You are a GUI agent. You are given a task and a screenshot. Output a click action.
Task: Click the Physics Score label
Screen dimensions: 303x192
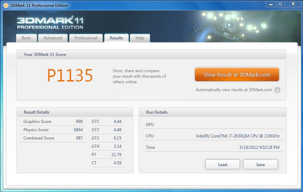(x=36, y=130)
